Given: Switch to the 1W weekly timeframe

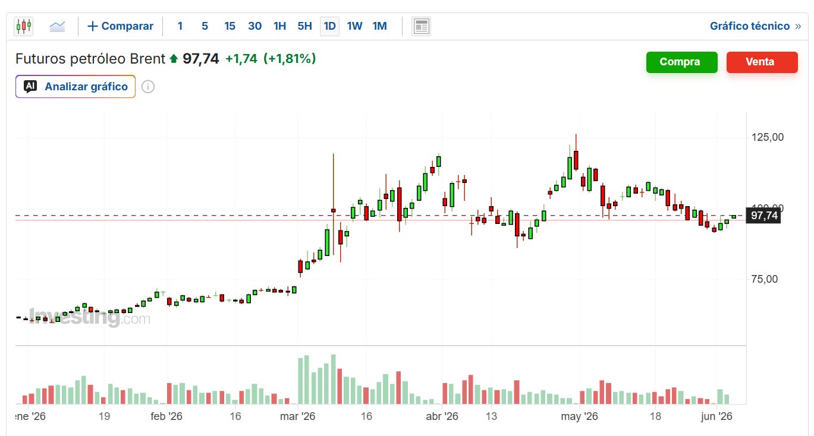Looking at the screenshot, I should click(x=354, y=26).
